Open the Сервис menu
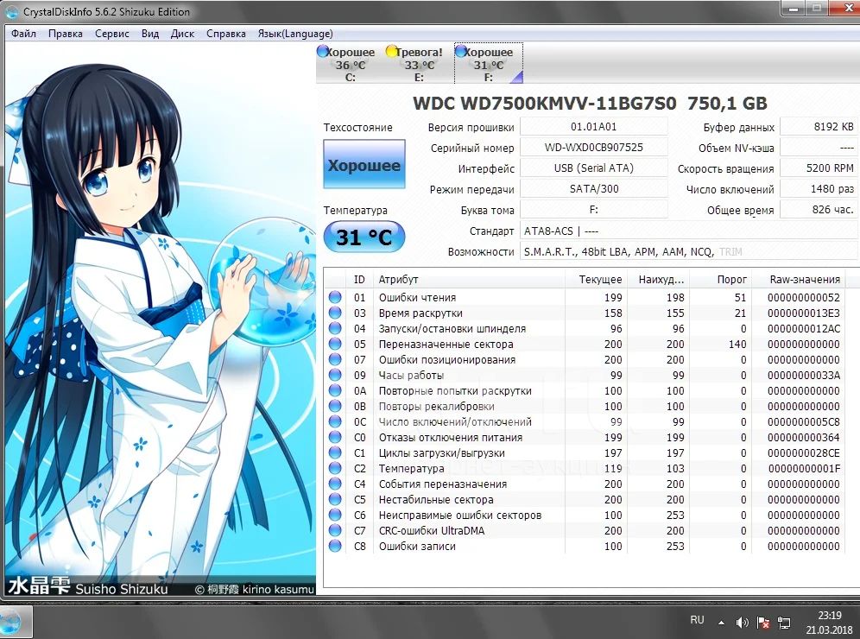Screen dimensions: 860x639 pos(112,34)
